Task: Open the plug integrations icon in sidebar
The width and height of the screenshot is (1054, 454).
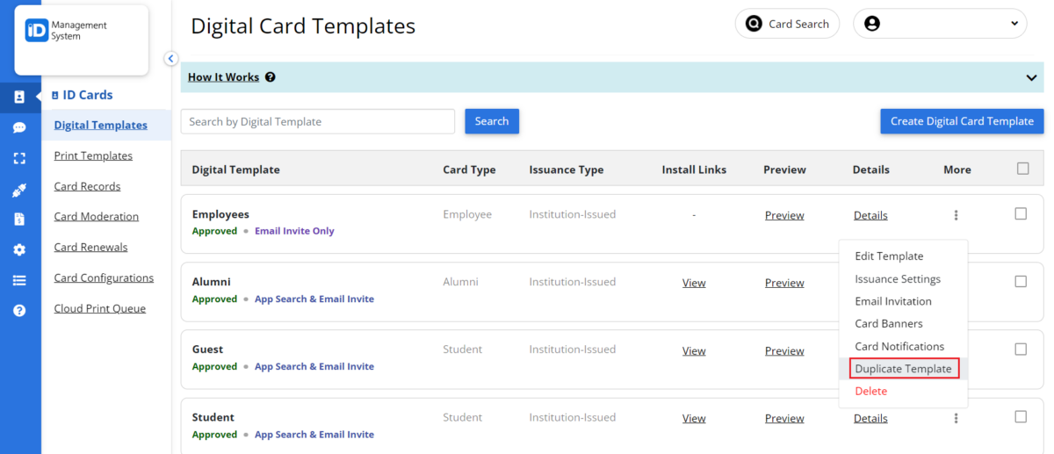Action: tap(19, 189)
